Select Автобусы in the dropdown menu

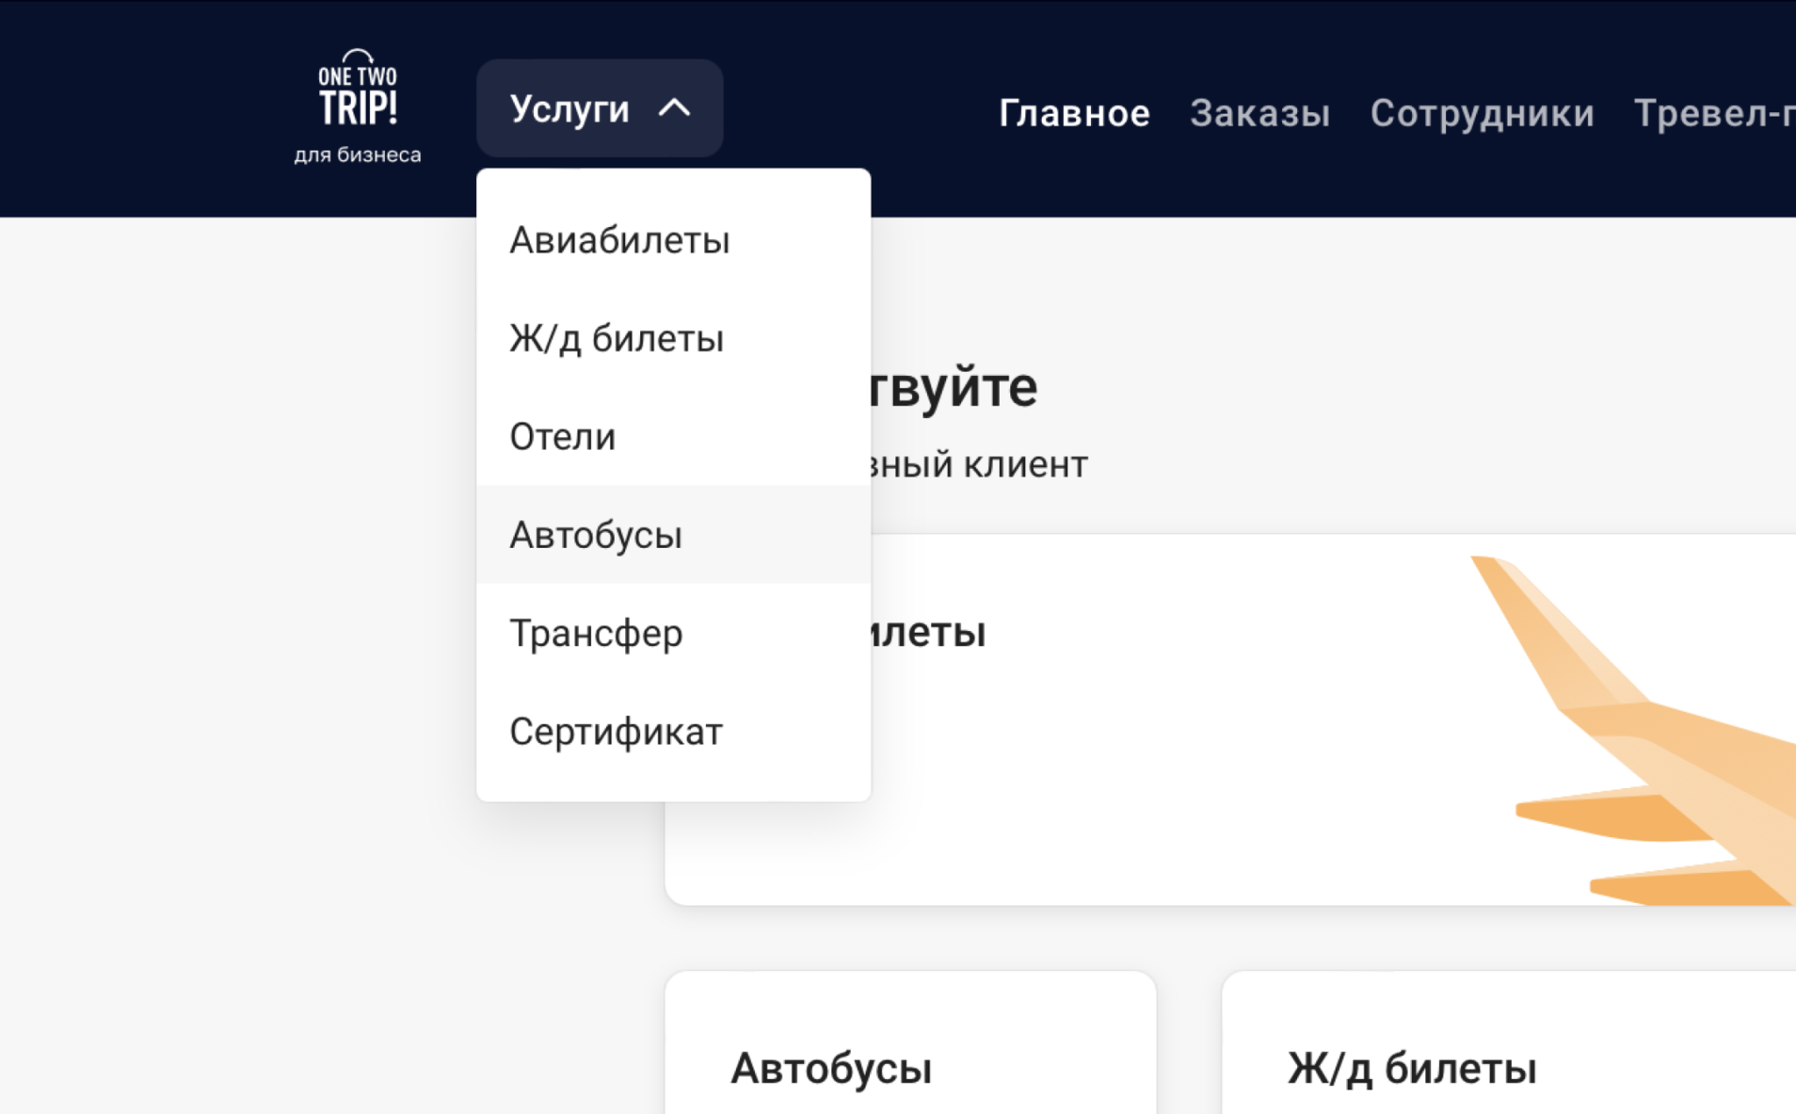673,535
